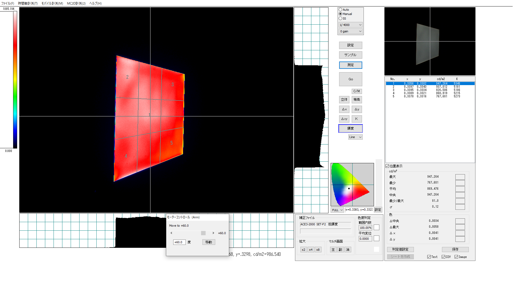Screen dimensions: 514x289
Task: Toggle the 位置表示 checkbox
Action: (387, 166)
